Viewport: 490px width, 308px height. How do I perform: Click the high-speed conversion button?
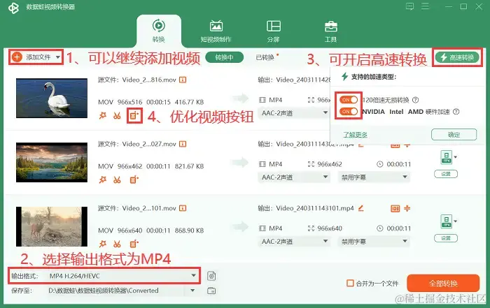[458, 57]
